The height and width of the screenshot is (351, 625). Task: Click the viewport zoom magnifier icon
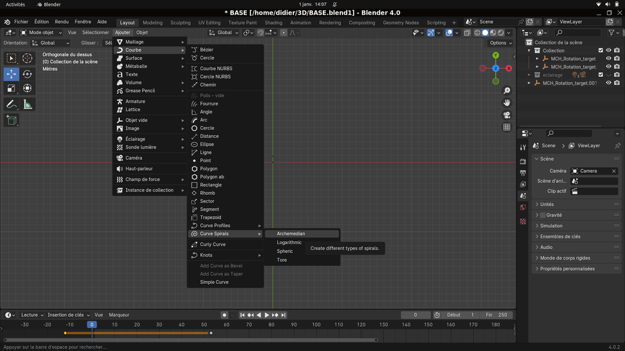507,91
